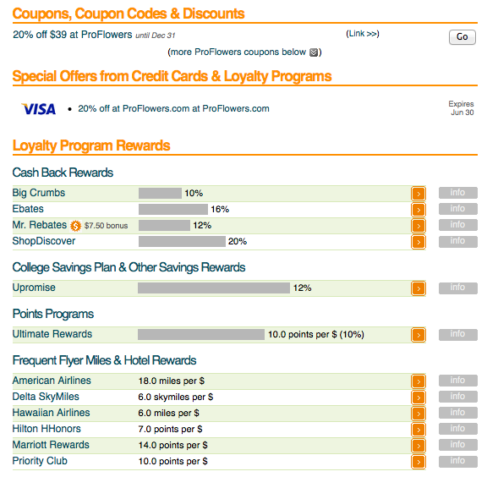Expand more ProFlowers coupons below arrow
Screen dimensions: 487x477
pyautogui.click(x=314, y=52)
